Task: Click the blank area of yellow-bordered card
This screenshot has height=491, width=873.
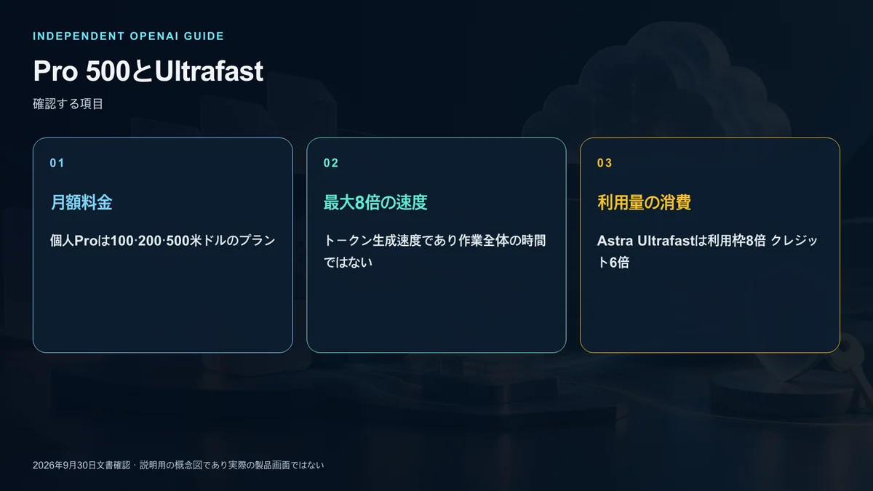Action: click(710, 313)
